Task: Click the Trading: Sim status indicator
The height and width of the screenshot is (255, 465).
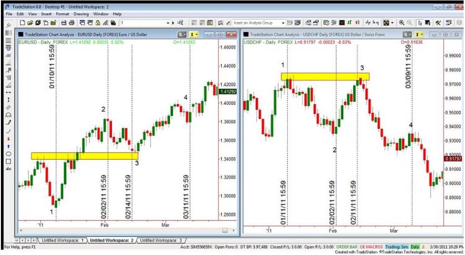Action: (x=397, y=247)
